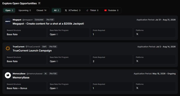
Task: Click the DeFi tag on TrueCurrent
Action: coord(44,47)
